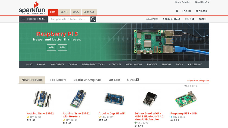
Task: Click all product categories link
Action: (198, 81)
